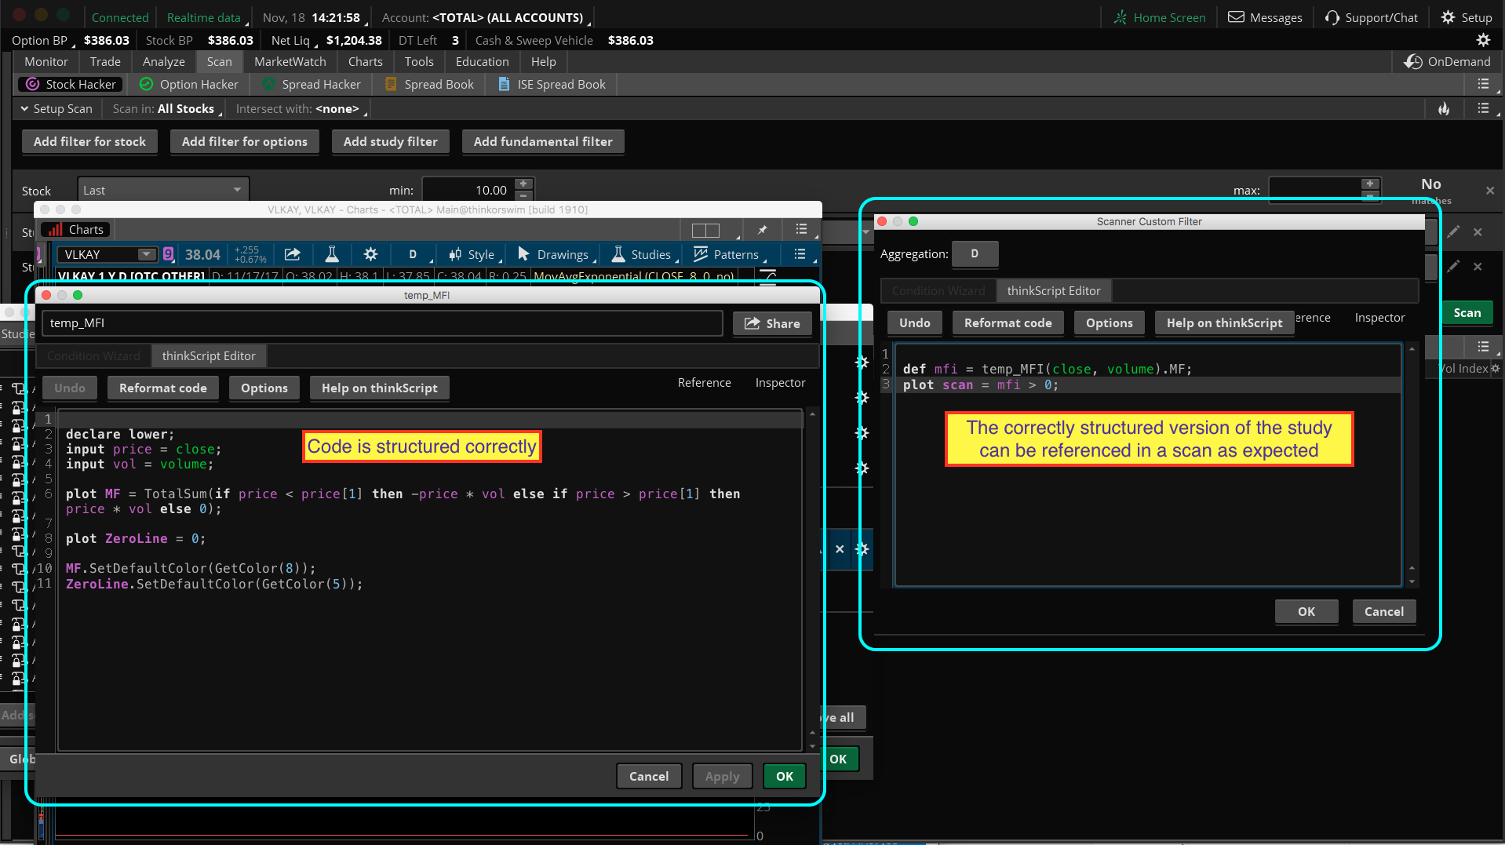Screen dimensions: 1505x845
Task: Open the Stock Hacker tab
Action: click(71, 84)
